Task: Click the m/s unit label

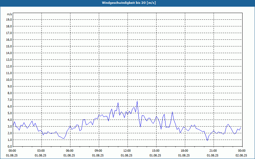Action: coord(10,14)
